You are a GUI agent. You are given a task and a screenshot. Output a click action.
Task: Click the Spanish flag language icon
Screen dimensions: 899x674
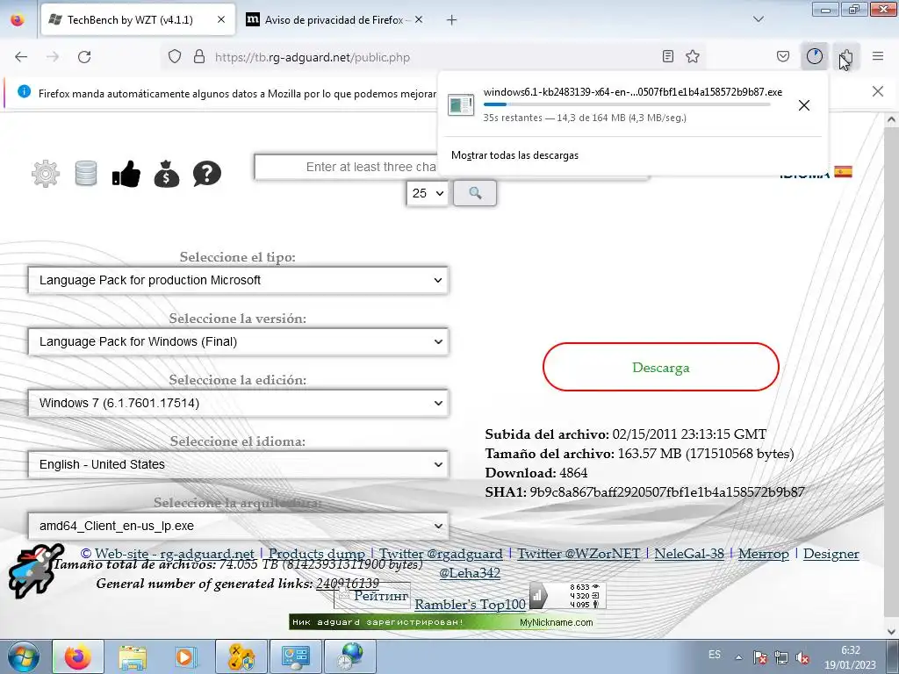tap(843, 171)
